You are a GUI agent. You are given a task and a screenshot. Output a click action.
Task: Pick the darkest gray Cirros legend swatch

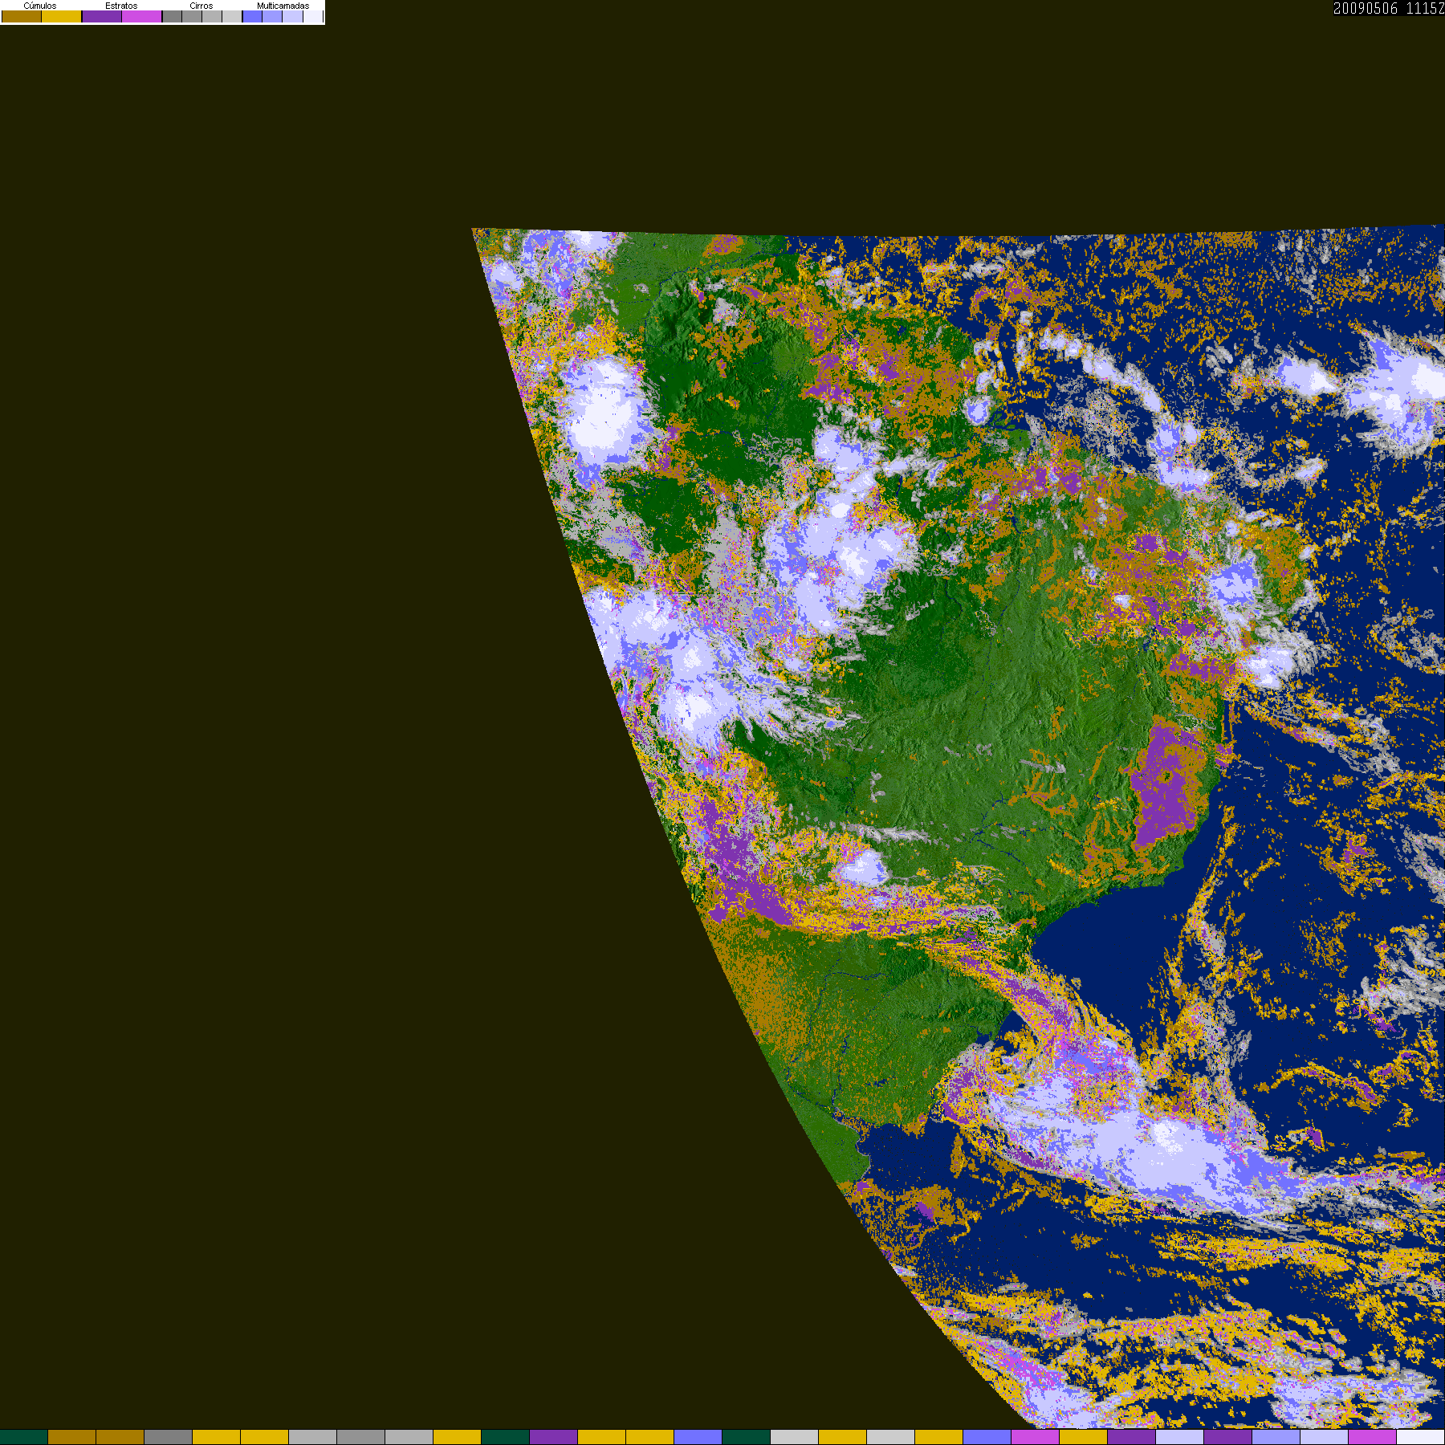(173, 16)
